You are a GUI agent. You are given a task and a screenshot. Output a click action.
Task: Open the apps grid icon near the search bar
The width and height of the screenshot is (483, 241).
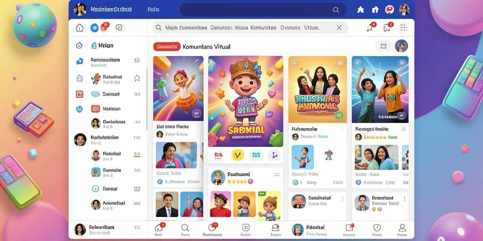click(403, 28)
